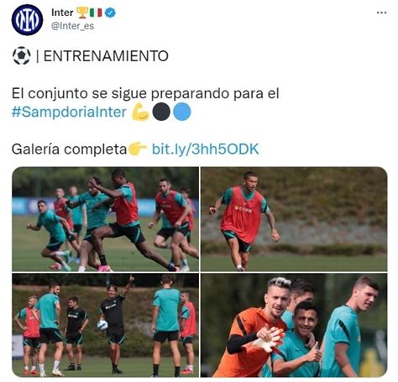Click the trophy emoji beside Inter name
398x382 pixels.
pos(82,13)
